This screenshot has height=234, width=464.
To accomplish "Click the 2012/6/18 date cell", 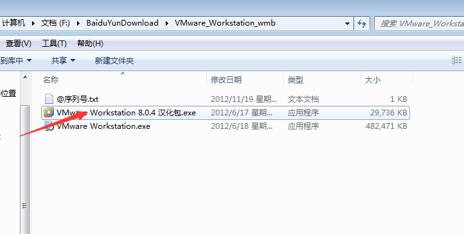I will (x=242, y=126).
